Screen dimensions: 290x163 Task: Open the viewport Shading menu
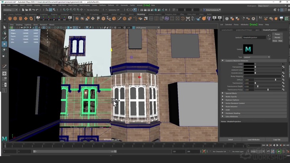point(19,25)
